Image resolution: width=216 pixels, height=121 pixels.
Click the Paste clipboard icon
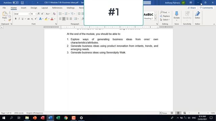(x=4, y=14)
